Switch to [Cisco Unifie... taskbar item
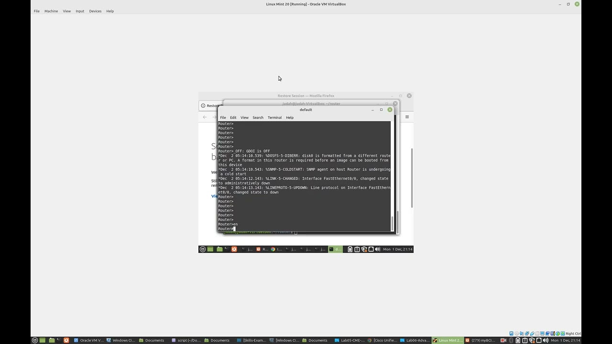This screenshot has width=612, height=344. point(382,340)
